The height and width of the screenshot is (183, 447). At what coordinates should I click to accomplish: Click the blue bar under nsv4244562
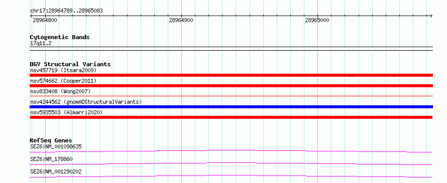(231, 107)
